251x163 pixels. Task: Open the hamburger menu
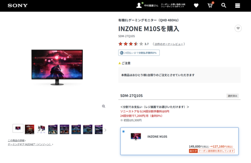(237, 5)
